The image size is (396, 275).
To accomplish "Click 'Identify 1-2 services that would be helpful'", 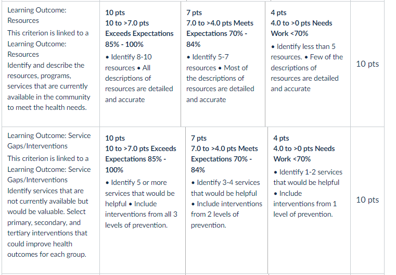I will coord(308,177).
